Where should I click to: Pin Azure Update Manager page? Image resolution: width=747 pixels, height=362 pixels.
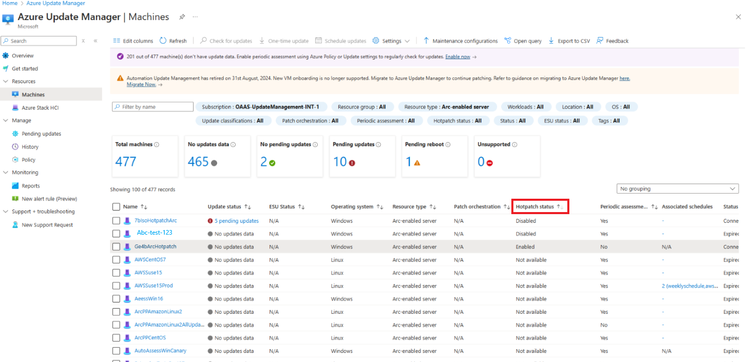pyautogui.click(x=182, y=17)
